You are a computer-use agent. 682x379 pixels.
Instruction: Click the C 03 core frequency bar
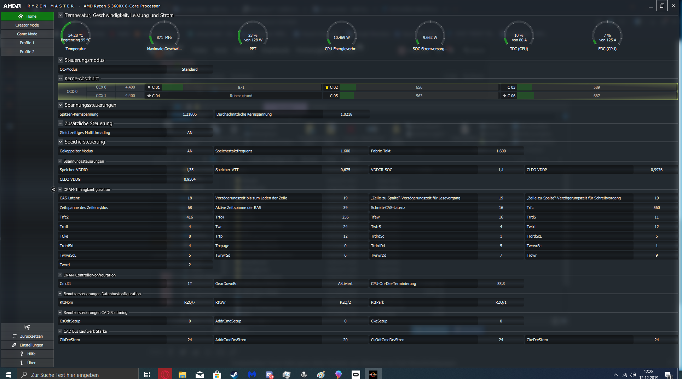(597, 87)
